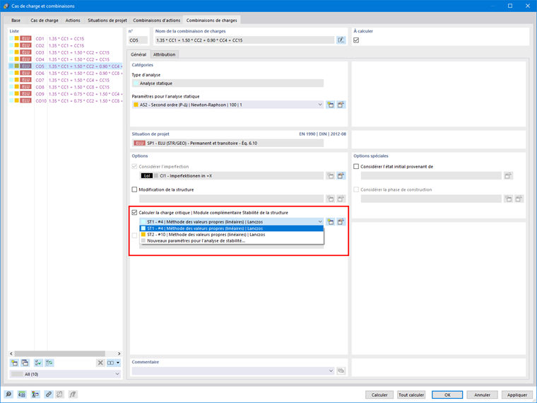Switch to the Base tab
This screenshot has height=403, width=537.
[16, 21]
